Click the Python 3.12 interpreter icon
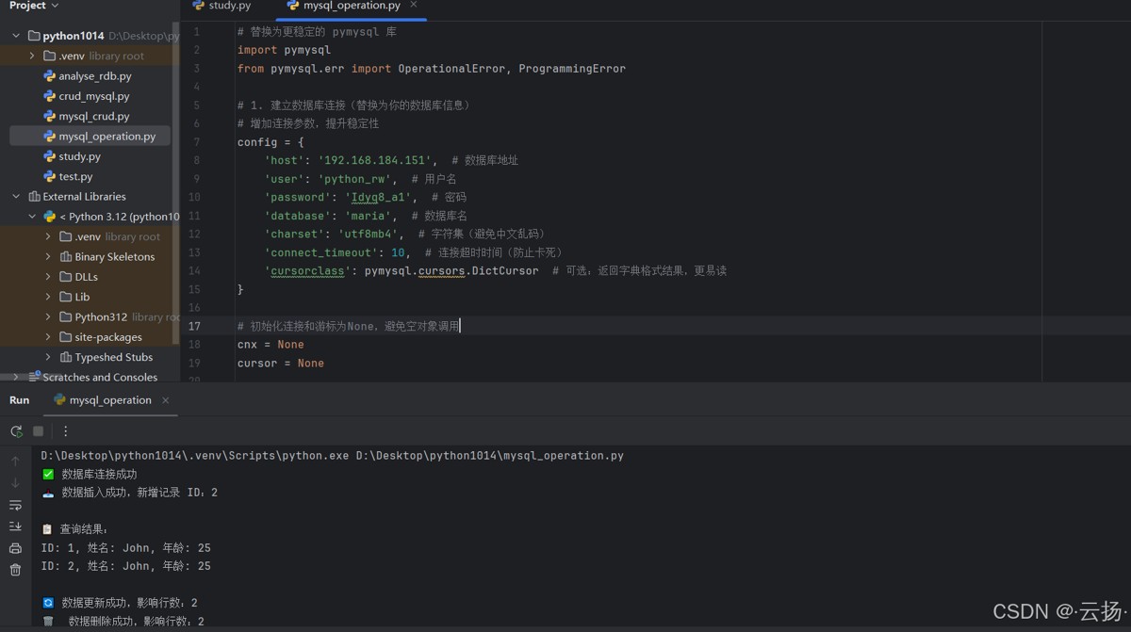The image size is (1131, 632). pyautogui.click(x=50, y=217)
